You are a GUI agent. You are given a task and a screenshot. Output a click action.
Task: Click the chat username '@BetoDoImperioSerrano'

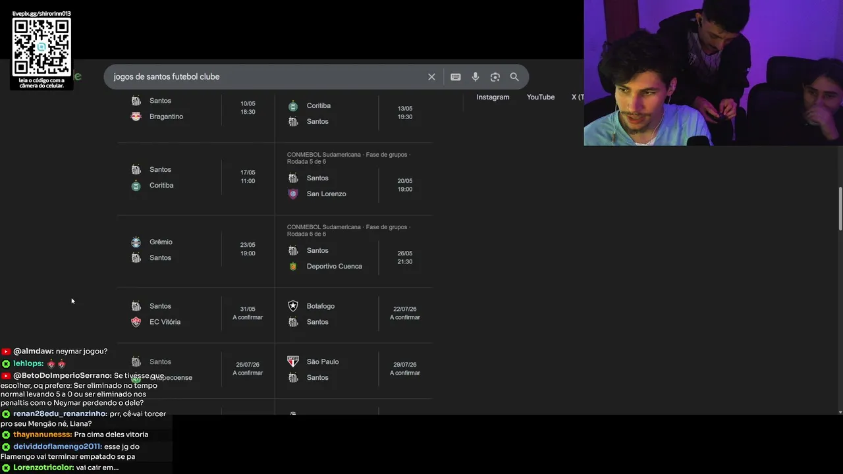coord(63,375)
